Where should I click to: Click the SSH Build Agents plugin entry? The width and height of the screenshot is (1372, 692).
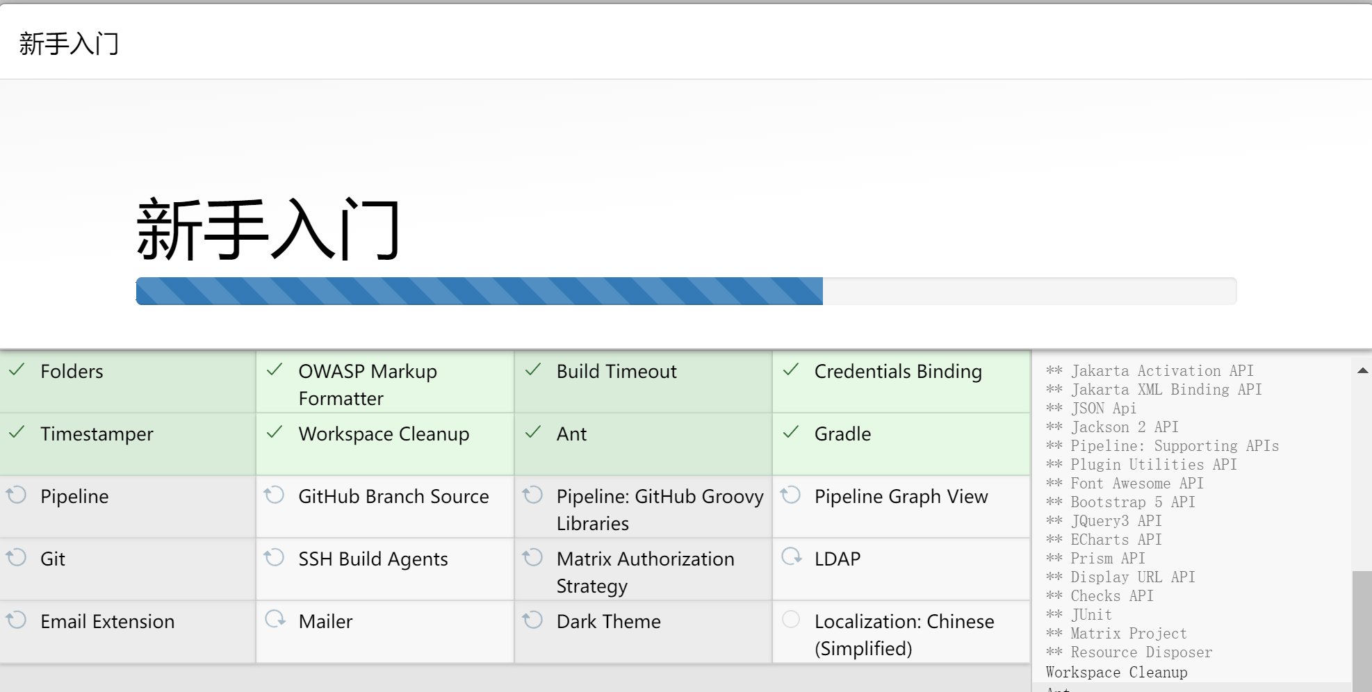[373, 559]
